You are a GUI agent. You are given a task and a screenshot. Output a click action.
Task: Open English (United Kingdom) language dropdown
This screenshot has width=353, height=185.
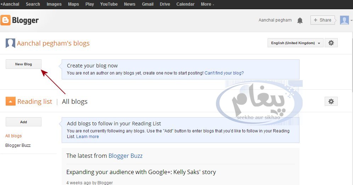pyautogui.click(x=295, y=43)
